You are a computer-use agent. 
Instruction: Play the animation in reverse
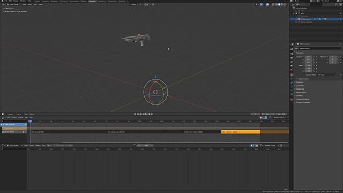coord(144,114)
